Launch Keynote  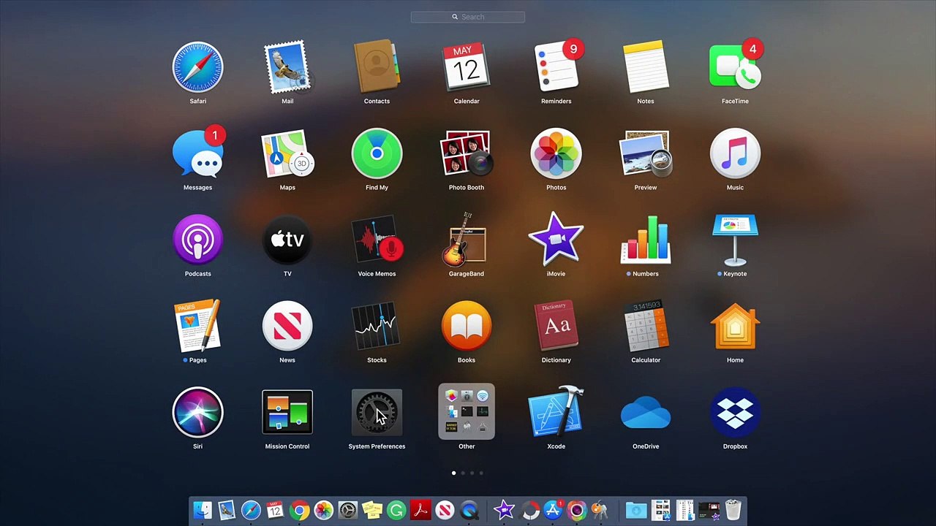point(735,240)
